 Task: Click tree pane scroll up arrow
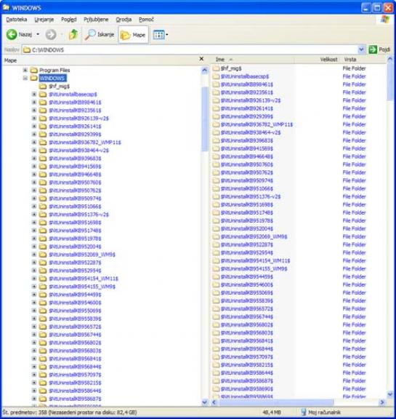tap(205, 71)
